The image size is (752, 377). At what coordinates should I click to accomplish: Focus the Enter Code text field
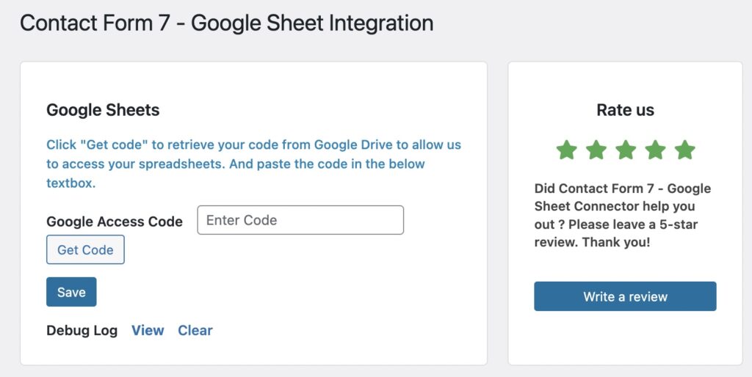[300, 220]
